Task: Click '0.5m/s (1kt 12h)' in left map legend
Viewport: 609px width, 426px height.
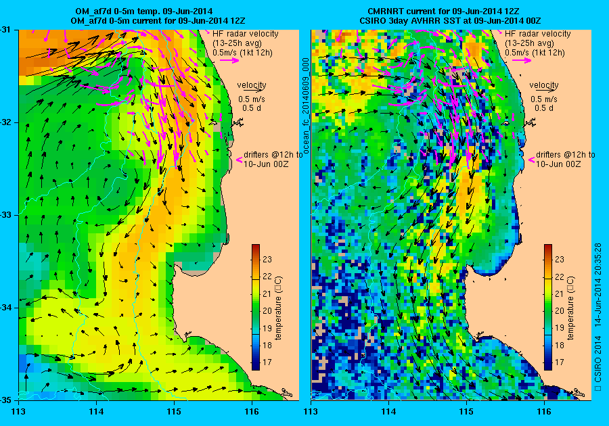Action: pos(242,52)
